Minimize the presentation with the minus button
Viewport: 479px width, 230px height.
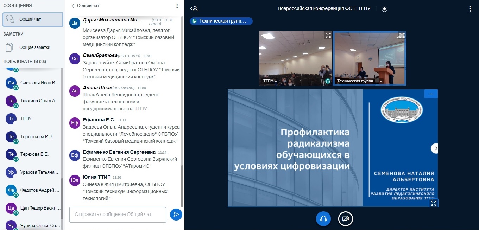(x=431, y=94)
